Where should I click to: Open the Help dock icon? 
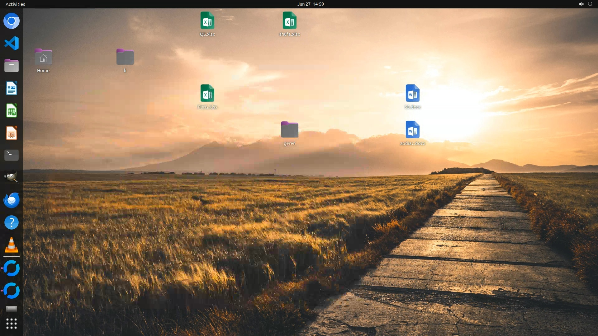[12, 223]
